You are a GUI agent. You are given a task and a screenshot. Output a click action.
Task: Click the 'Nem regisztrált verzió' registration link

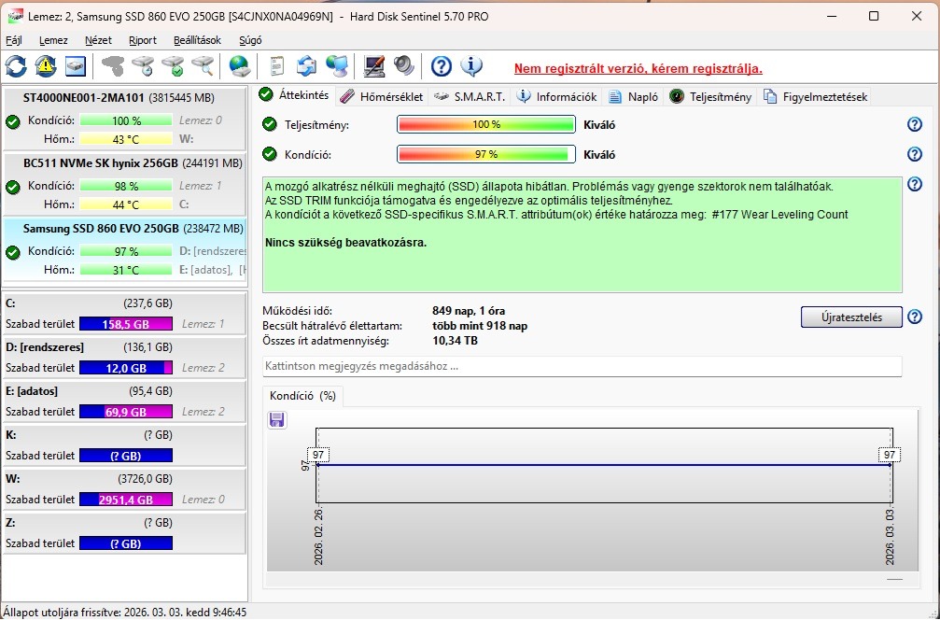638,68
